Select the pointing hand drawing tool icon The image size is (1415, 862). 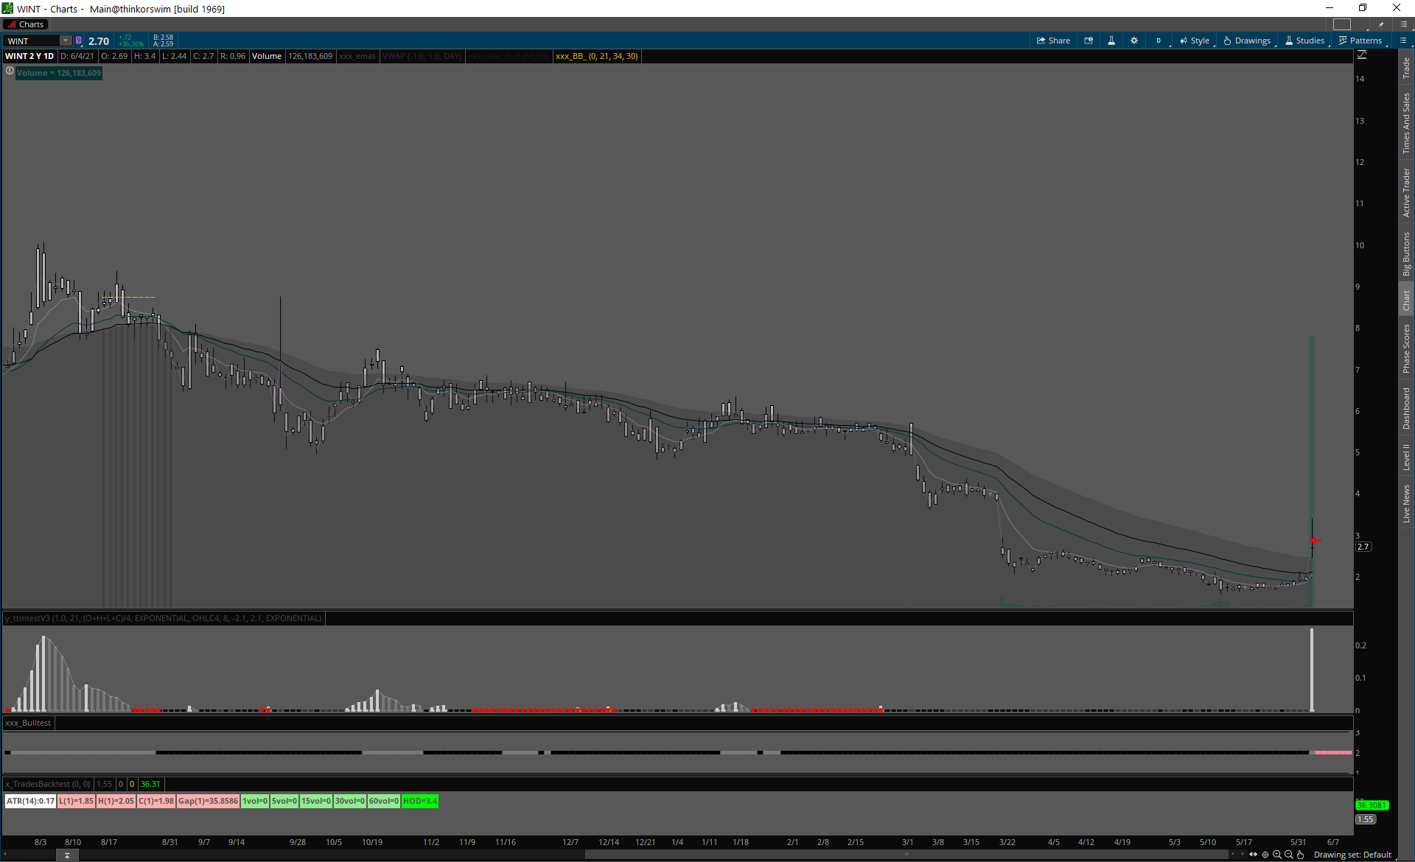point(1301,855)
